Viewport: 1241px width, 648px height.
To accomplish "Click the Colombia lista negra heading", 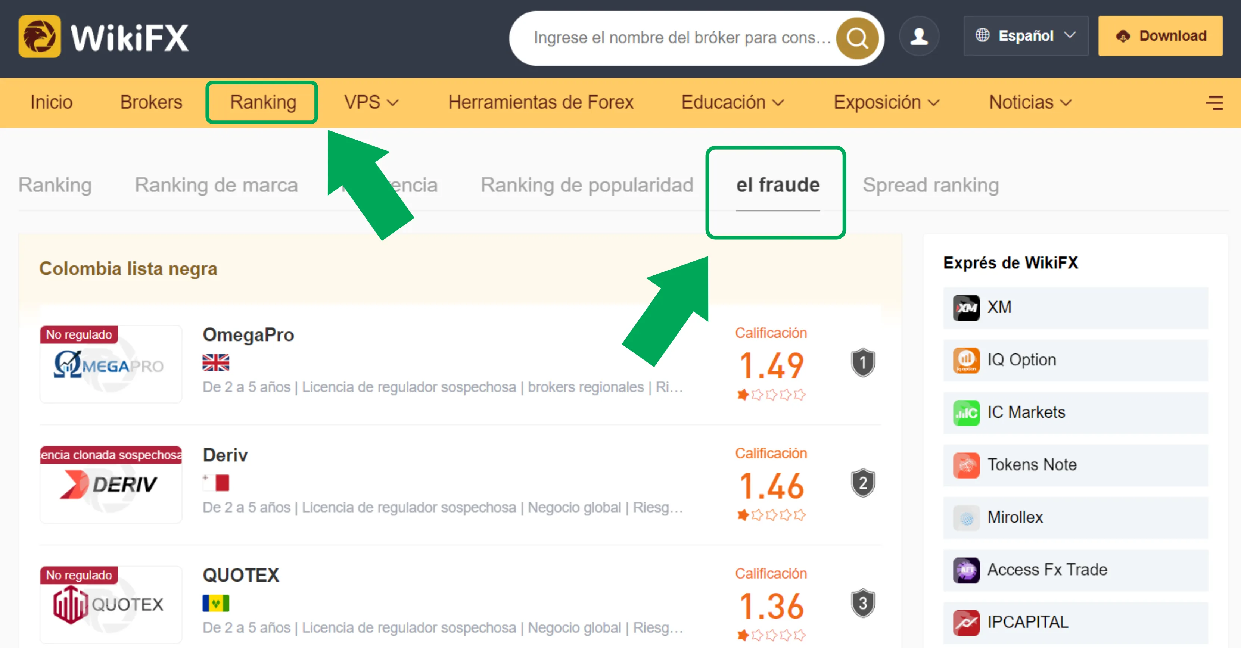I will coord(128,269).
